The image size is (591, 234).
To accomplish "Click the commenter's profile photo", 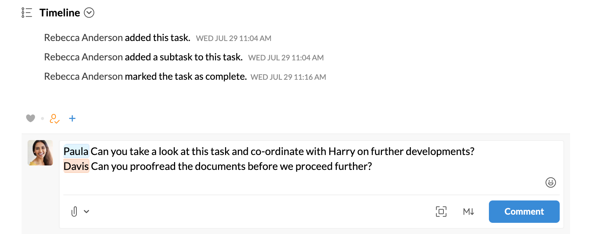I will [x=40, y=153].
